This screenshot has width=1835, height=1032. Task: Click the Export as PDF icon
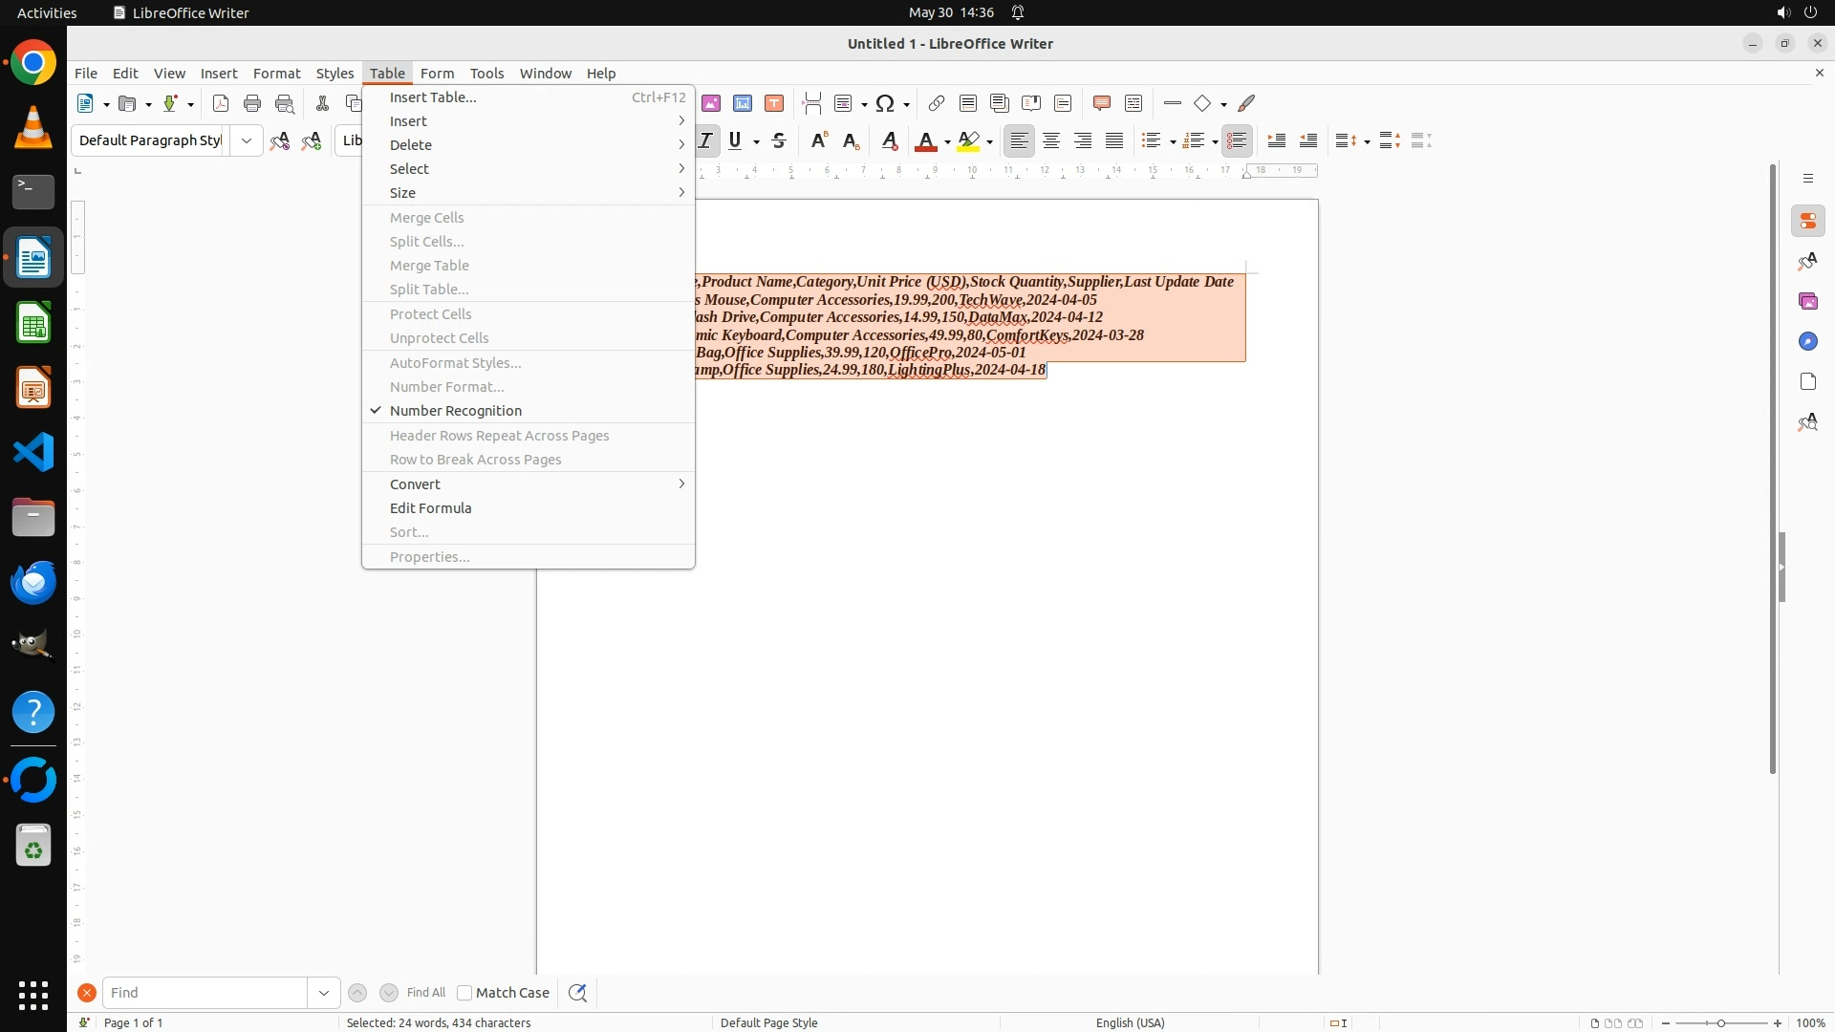point(221,104)
